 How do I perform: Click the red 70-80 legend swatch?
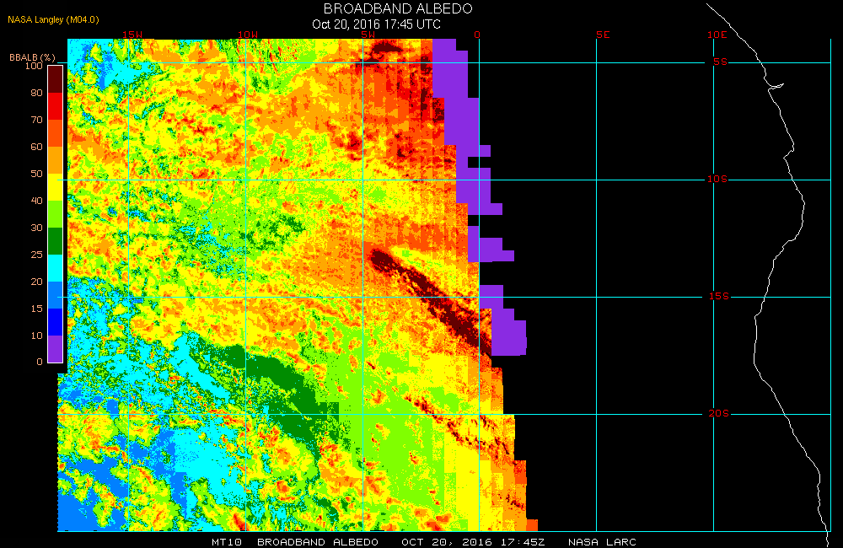tap(56, 106)
